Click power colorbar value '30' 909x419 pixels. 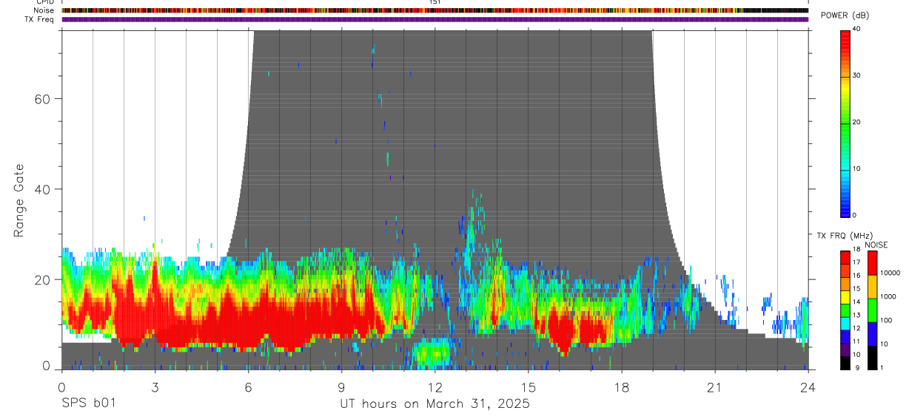[x=856, y=75]
